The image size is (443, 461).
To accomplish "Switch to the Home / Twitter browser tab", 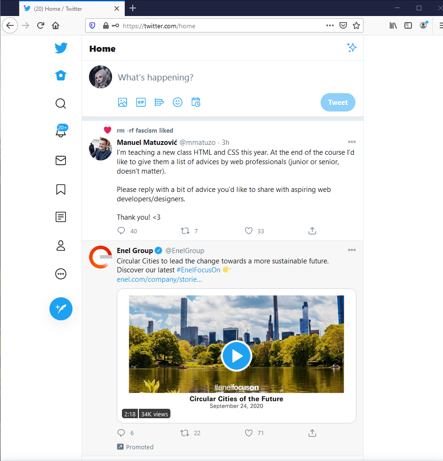I will point(66,8).
